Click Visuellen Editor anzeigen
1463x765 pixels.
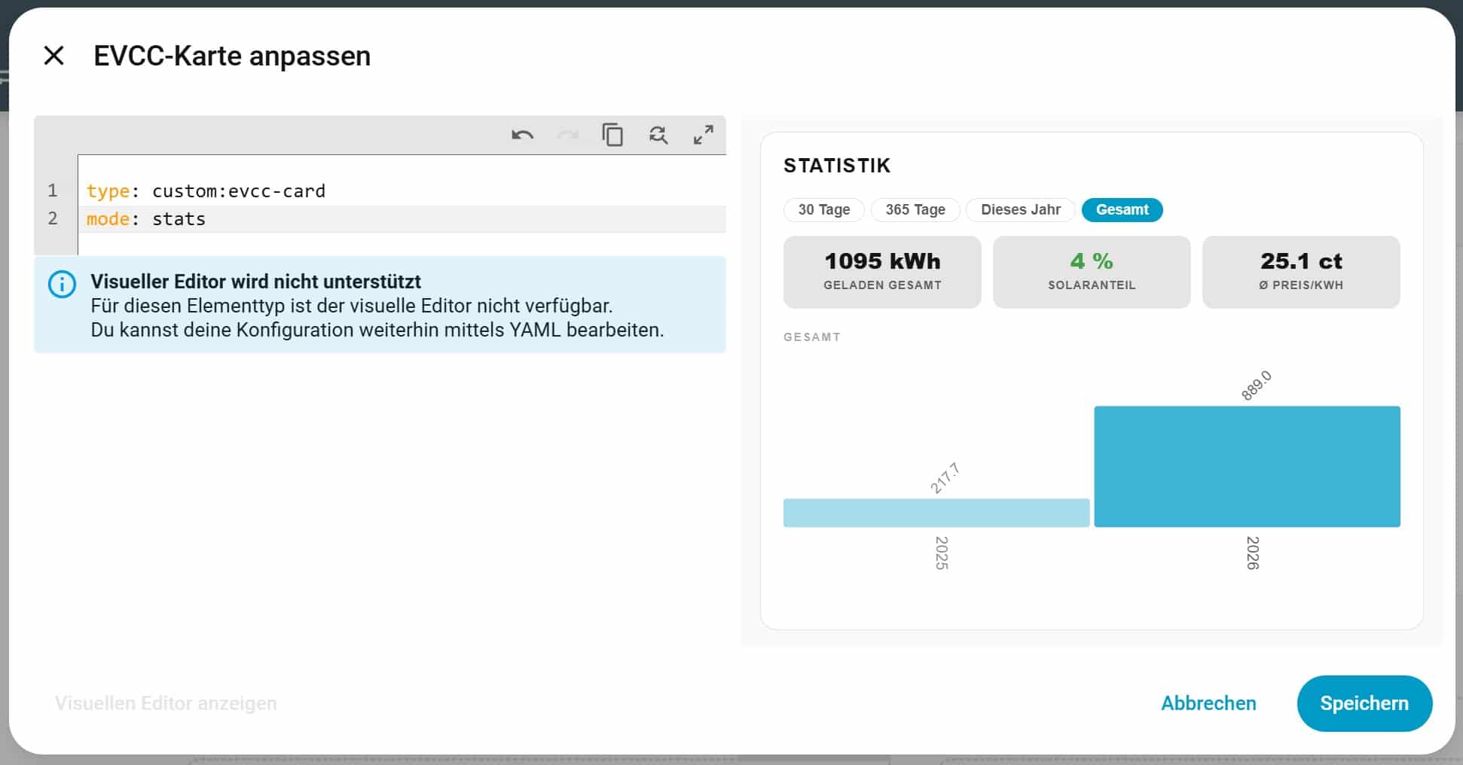(166, 703)
